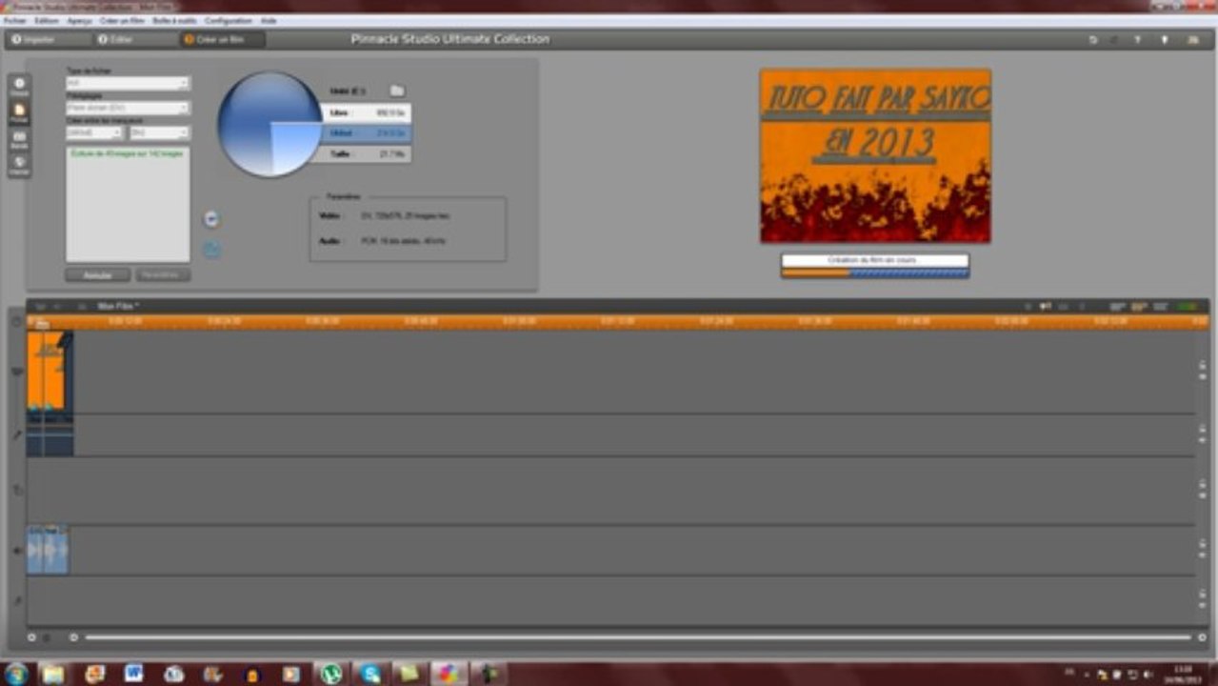The height and width of the screenshot is (686, 1218).
Task: Open uTorrent from the taskbar
Action: [x=330, y=674]
